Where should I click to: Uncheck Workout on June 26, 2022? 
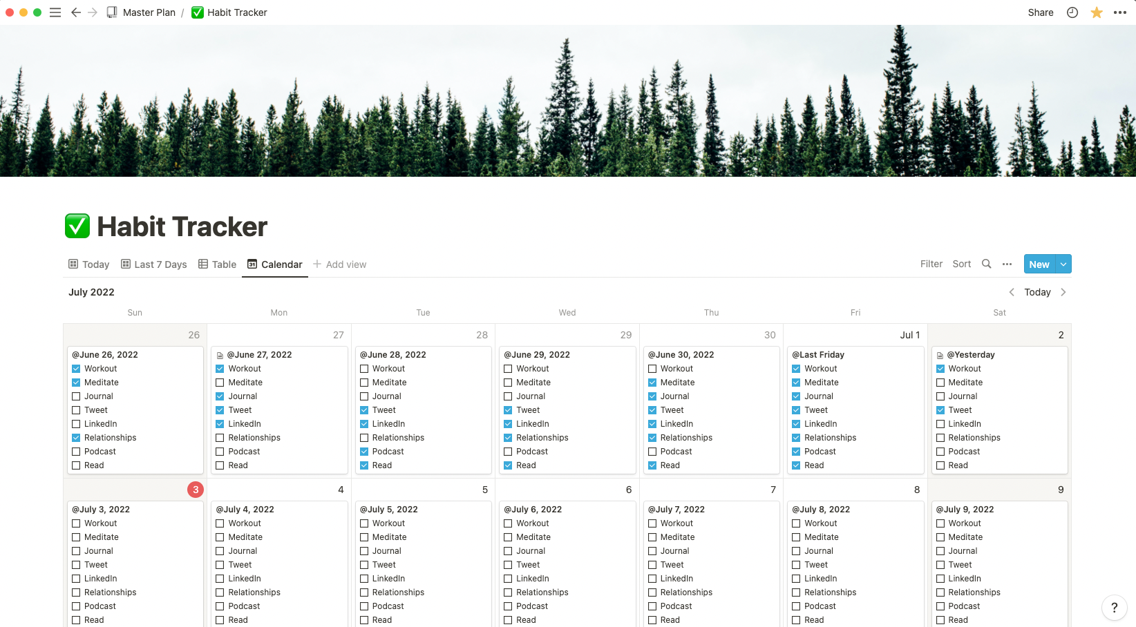tap(76, 369)
